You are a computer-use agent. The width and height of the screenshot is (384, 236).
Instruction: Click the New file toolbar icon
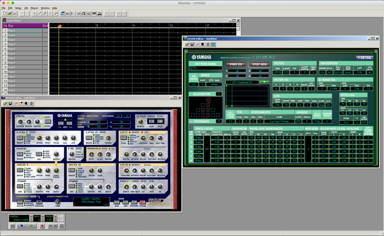4,13
